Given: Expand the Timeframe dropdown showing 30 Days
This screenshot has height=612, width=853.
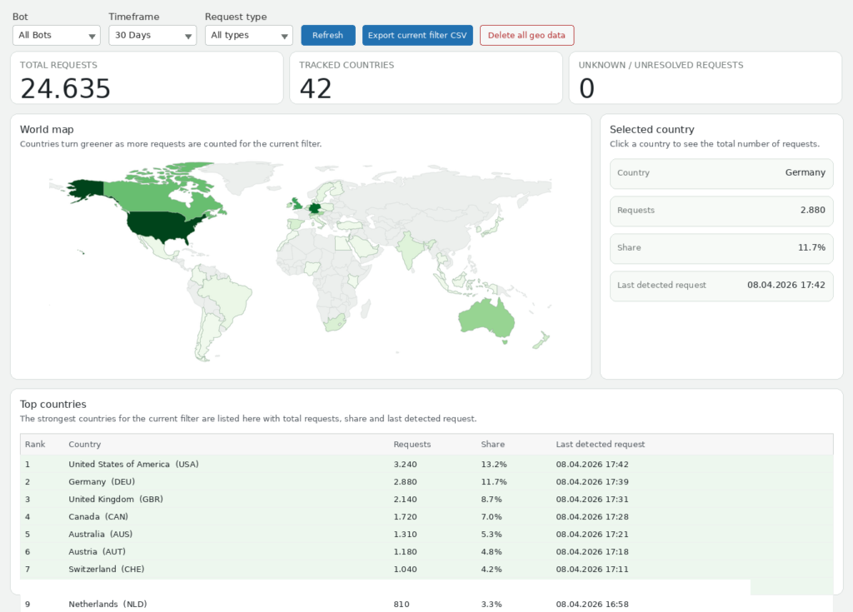Looking at the screenshot, I should [x=152, y=35].
